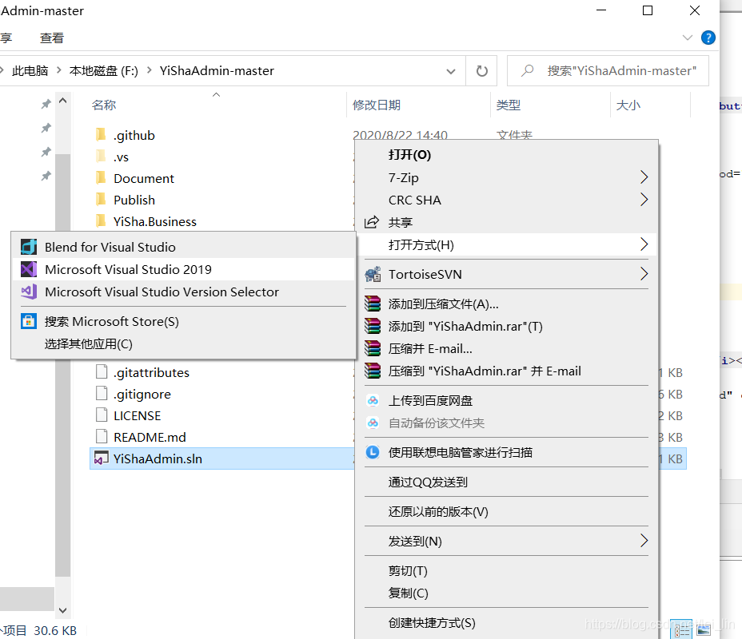
Task: Click the Document folder icon
Action: pos(100,177)
